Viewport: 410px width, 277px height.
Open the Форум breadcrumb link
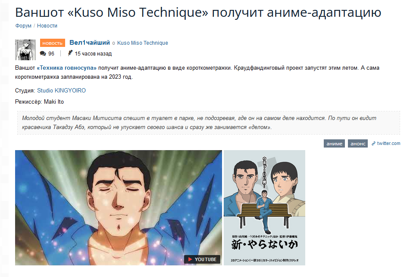pyautogui.click(x=23, y=25)
